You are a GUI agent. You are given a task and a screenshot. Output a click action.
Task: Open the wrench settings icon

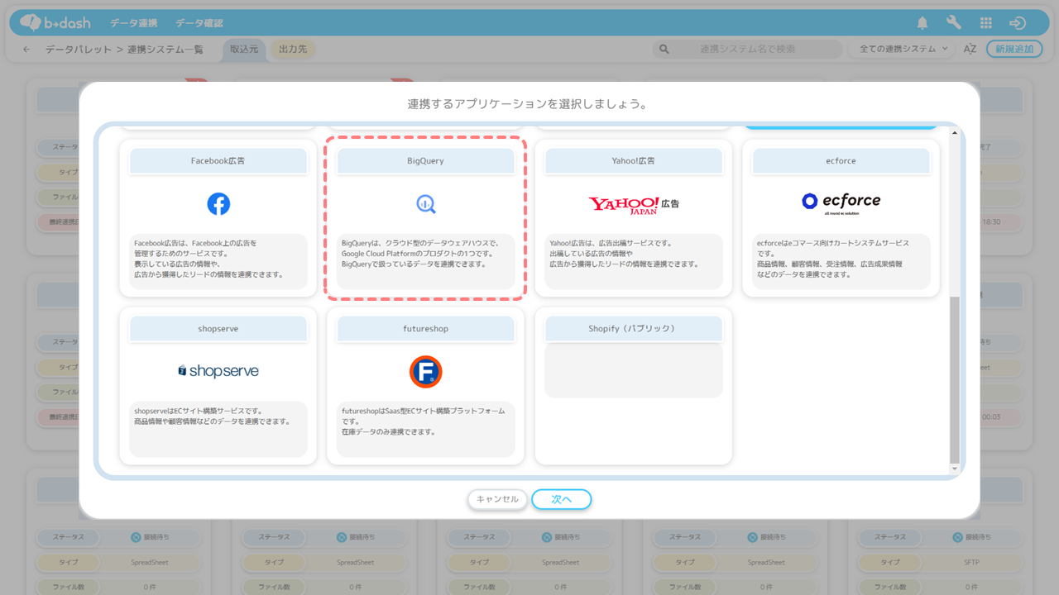point(954,22)
